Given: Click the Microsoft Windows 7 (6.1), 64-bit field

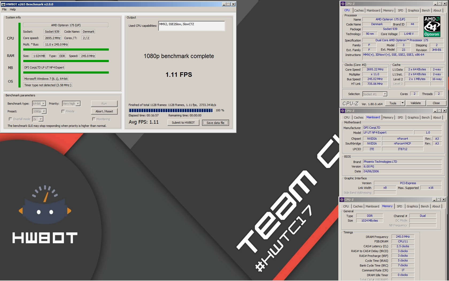Looking at the screenshot, I should [46, 79].
